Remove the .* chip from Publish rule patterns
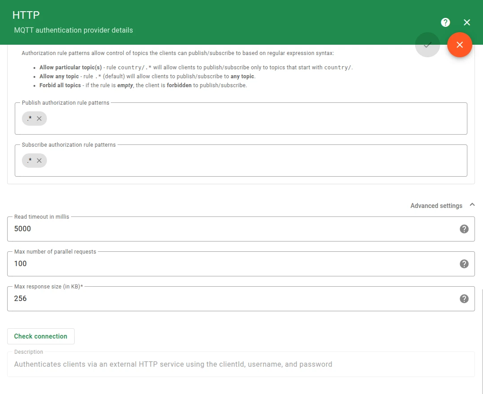 click(39, 119)
